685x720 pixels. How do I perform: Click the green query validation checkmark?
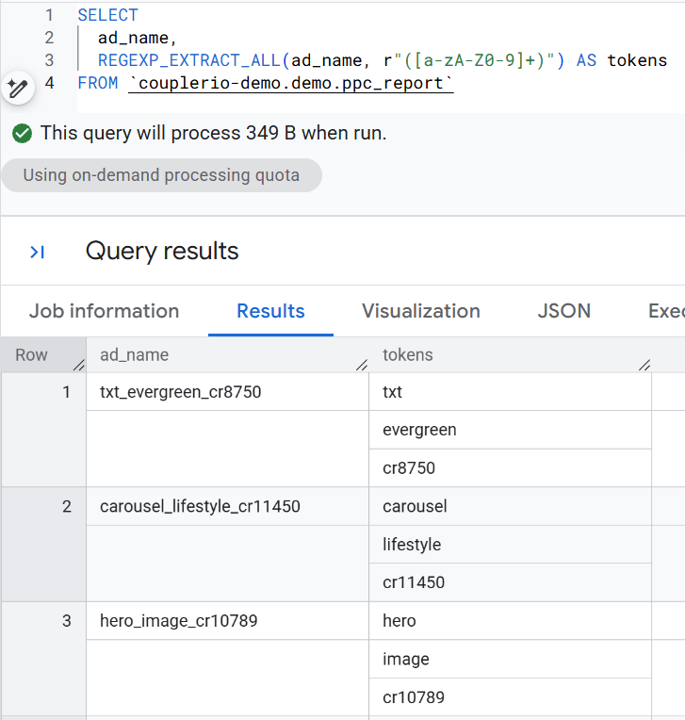[22, 134]
